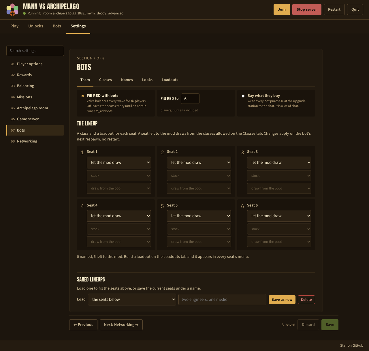Select the top Settings tab
The height and width of the screenshot is (351, 369).
(x=78, y=26)
